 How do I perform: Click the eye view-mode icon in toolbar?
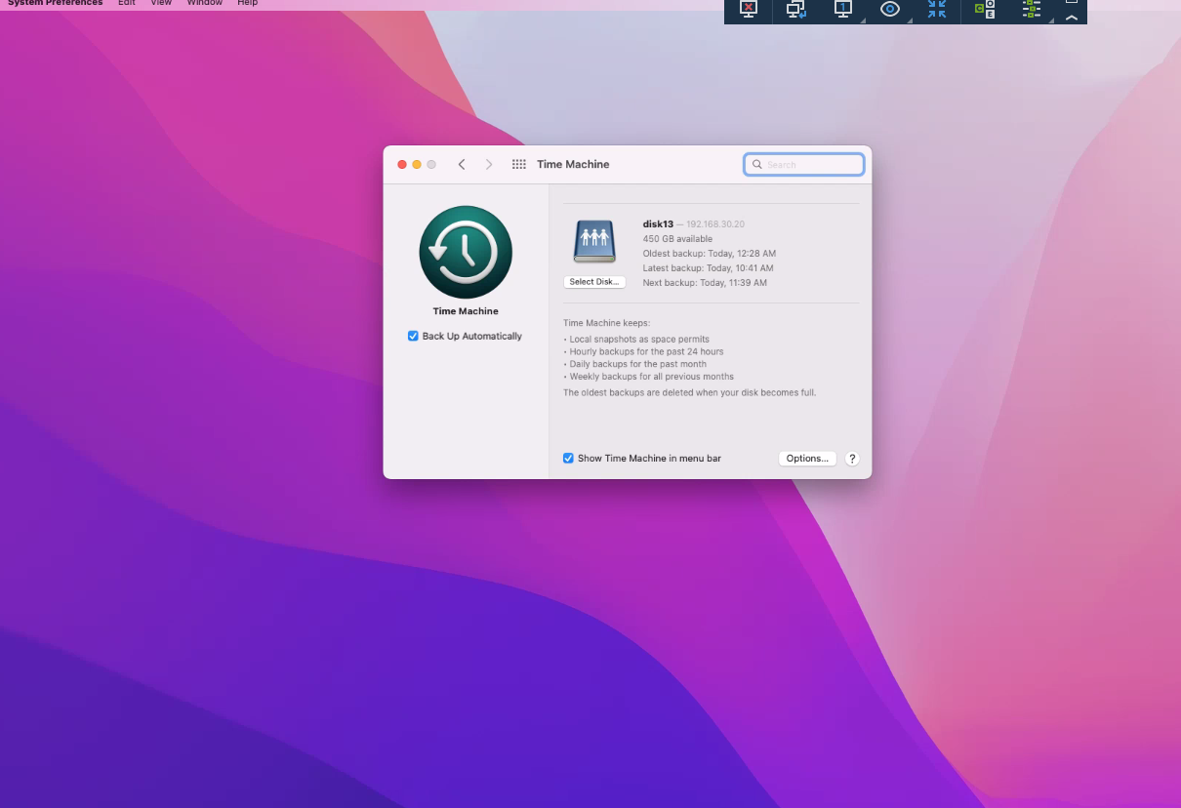coord(890,10)
